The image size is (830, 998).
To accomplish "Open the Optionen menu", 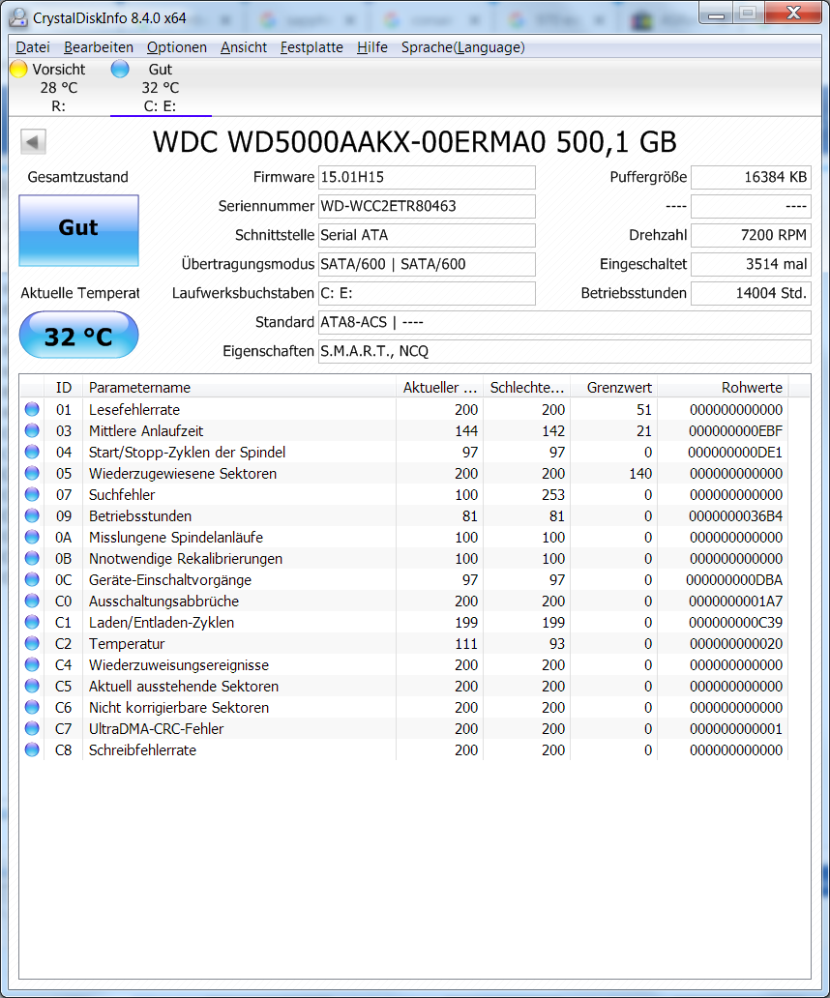I will click(177, 47).
